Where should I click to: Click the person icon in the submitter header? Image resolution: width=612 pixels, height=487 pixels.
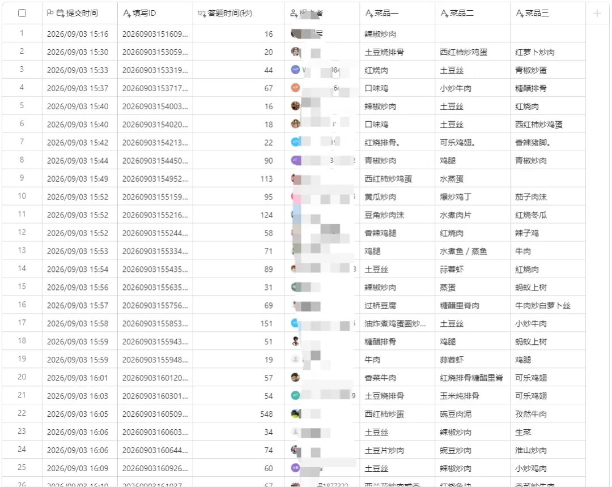coord(294,13)
